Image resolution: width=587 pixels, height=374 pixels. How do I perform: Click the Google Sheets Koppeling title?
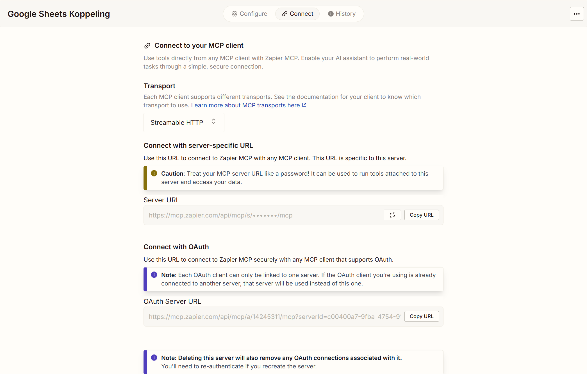click(x=59, y=14)
